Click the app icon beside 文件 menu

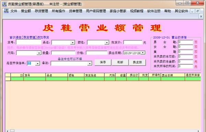pyautogui.click(x=6, y=11)
